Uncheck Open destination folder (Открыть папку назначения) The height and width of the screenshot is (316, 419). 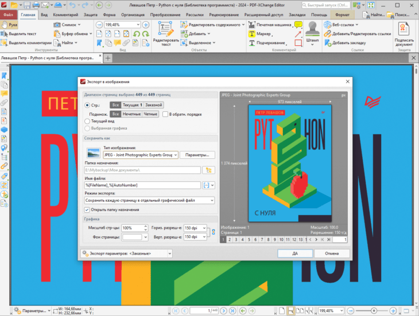tap(87, 210)
